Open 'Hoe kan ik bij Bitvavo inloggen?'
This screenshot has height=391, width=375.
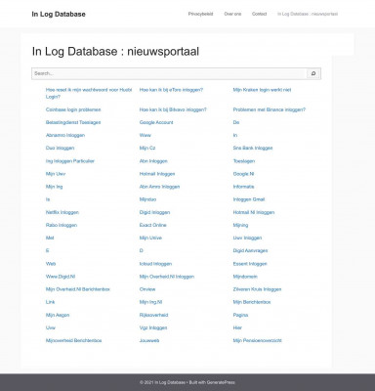coord(173,109)
